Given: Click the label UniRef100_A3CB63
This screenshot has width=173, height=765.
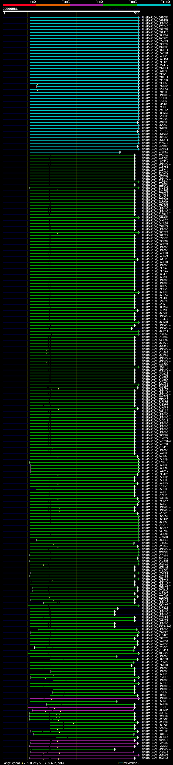Looking at the screenshot, I should pos(155,83).
